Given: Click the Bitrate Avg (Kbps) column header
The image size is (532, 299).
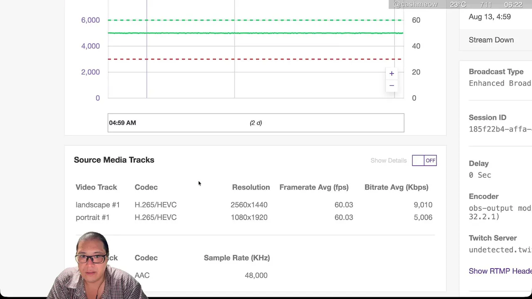Looking at the screenshot, I should click(x=396, y=187).
